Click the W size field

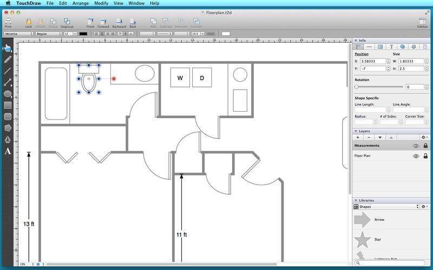(x=411, y=61)
